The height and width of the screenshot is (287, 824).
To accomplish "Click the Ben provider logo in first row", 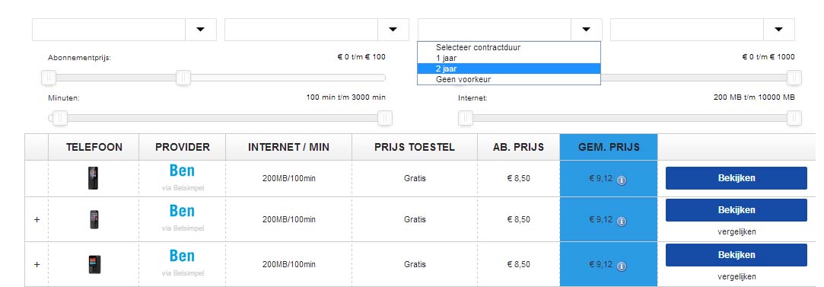I will [x=182, y=171].
